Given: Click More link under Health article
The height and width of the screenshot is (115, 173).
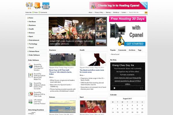Looking at the screenshot, I should pyautogui.click(x=82, y=75).
